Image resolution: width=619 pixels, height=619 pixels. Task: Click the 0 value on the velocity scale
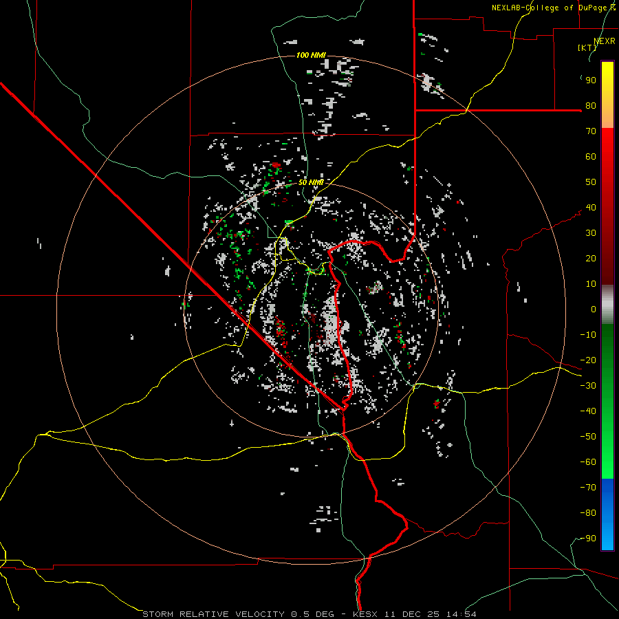pos(594,309)
